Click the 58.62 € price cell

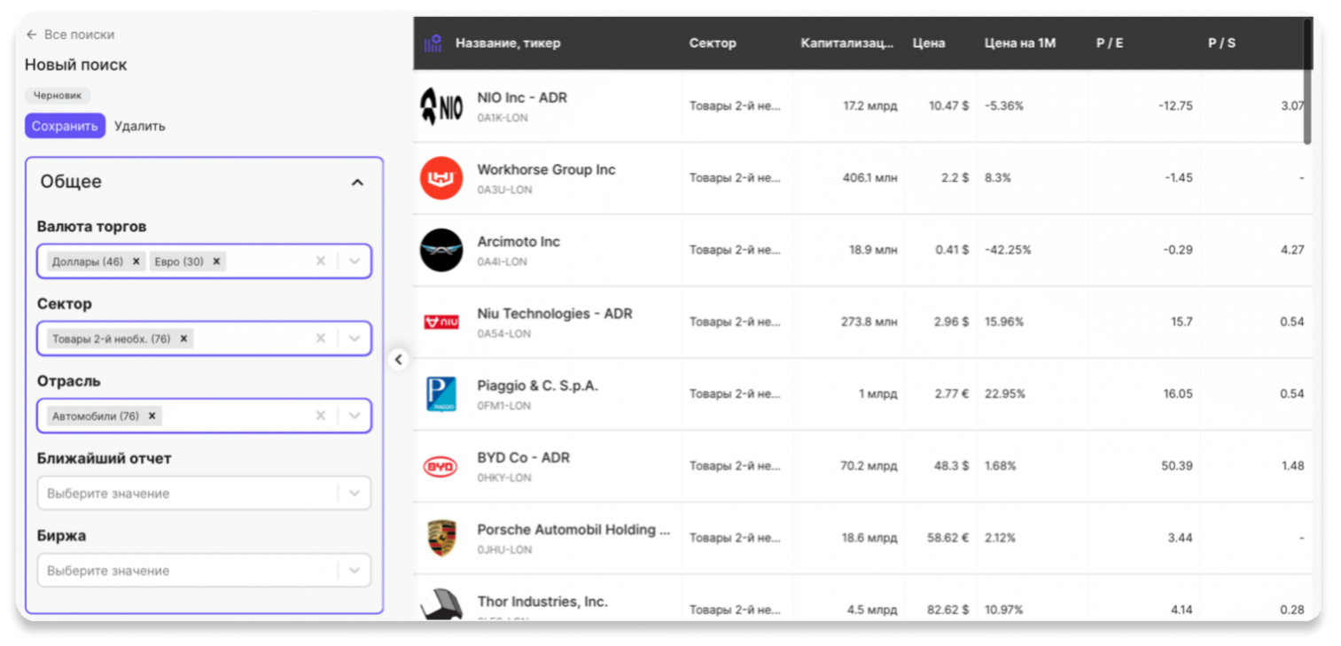click(x=947, y=538)
